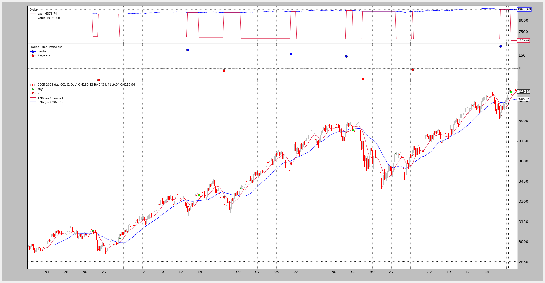Click the 10496.68 value tag on right edge

(524, 9)
